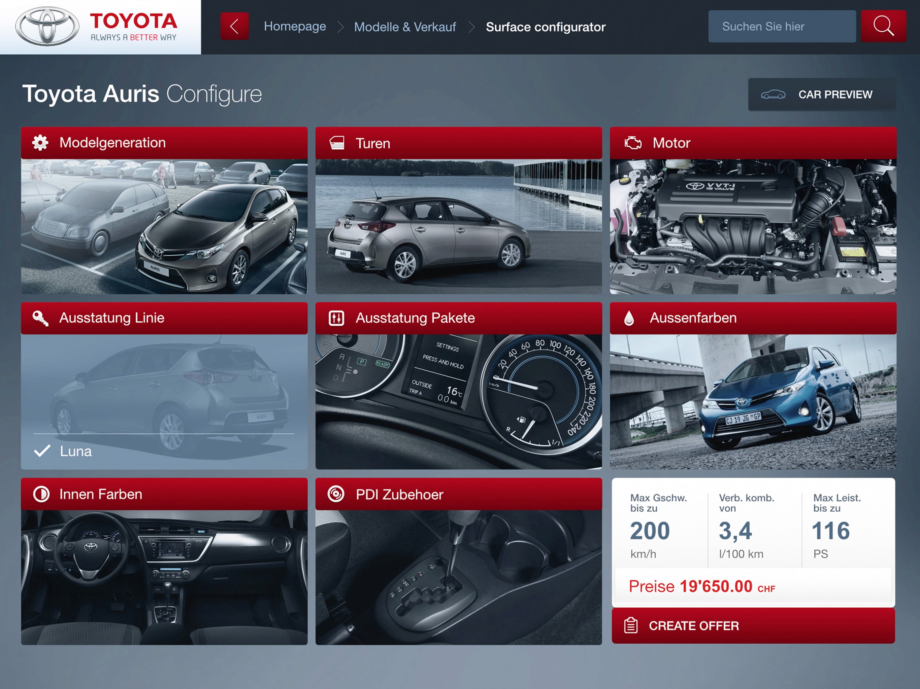Click the key icon on Ausstatung Linie
Viewport: 920px width, 689px height.
point(40,318)
